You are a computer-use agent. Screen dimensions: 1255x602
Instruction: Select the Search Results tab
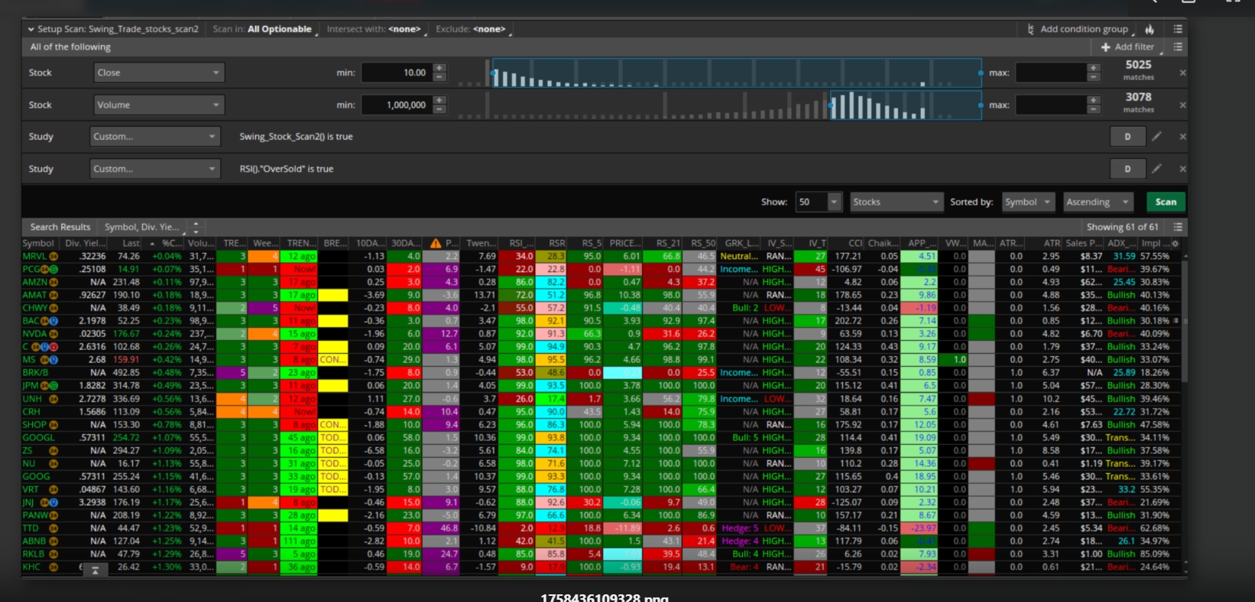[x=60, y=227]
